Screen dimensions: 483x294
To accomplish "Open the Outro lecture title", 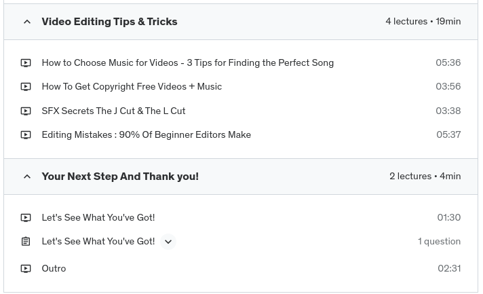I will (54, 268).
